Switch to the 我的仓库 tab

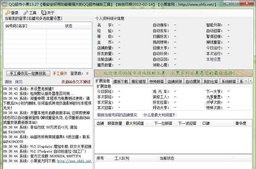click(211, 81)
